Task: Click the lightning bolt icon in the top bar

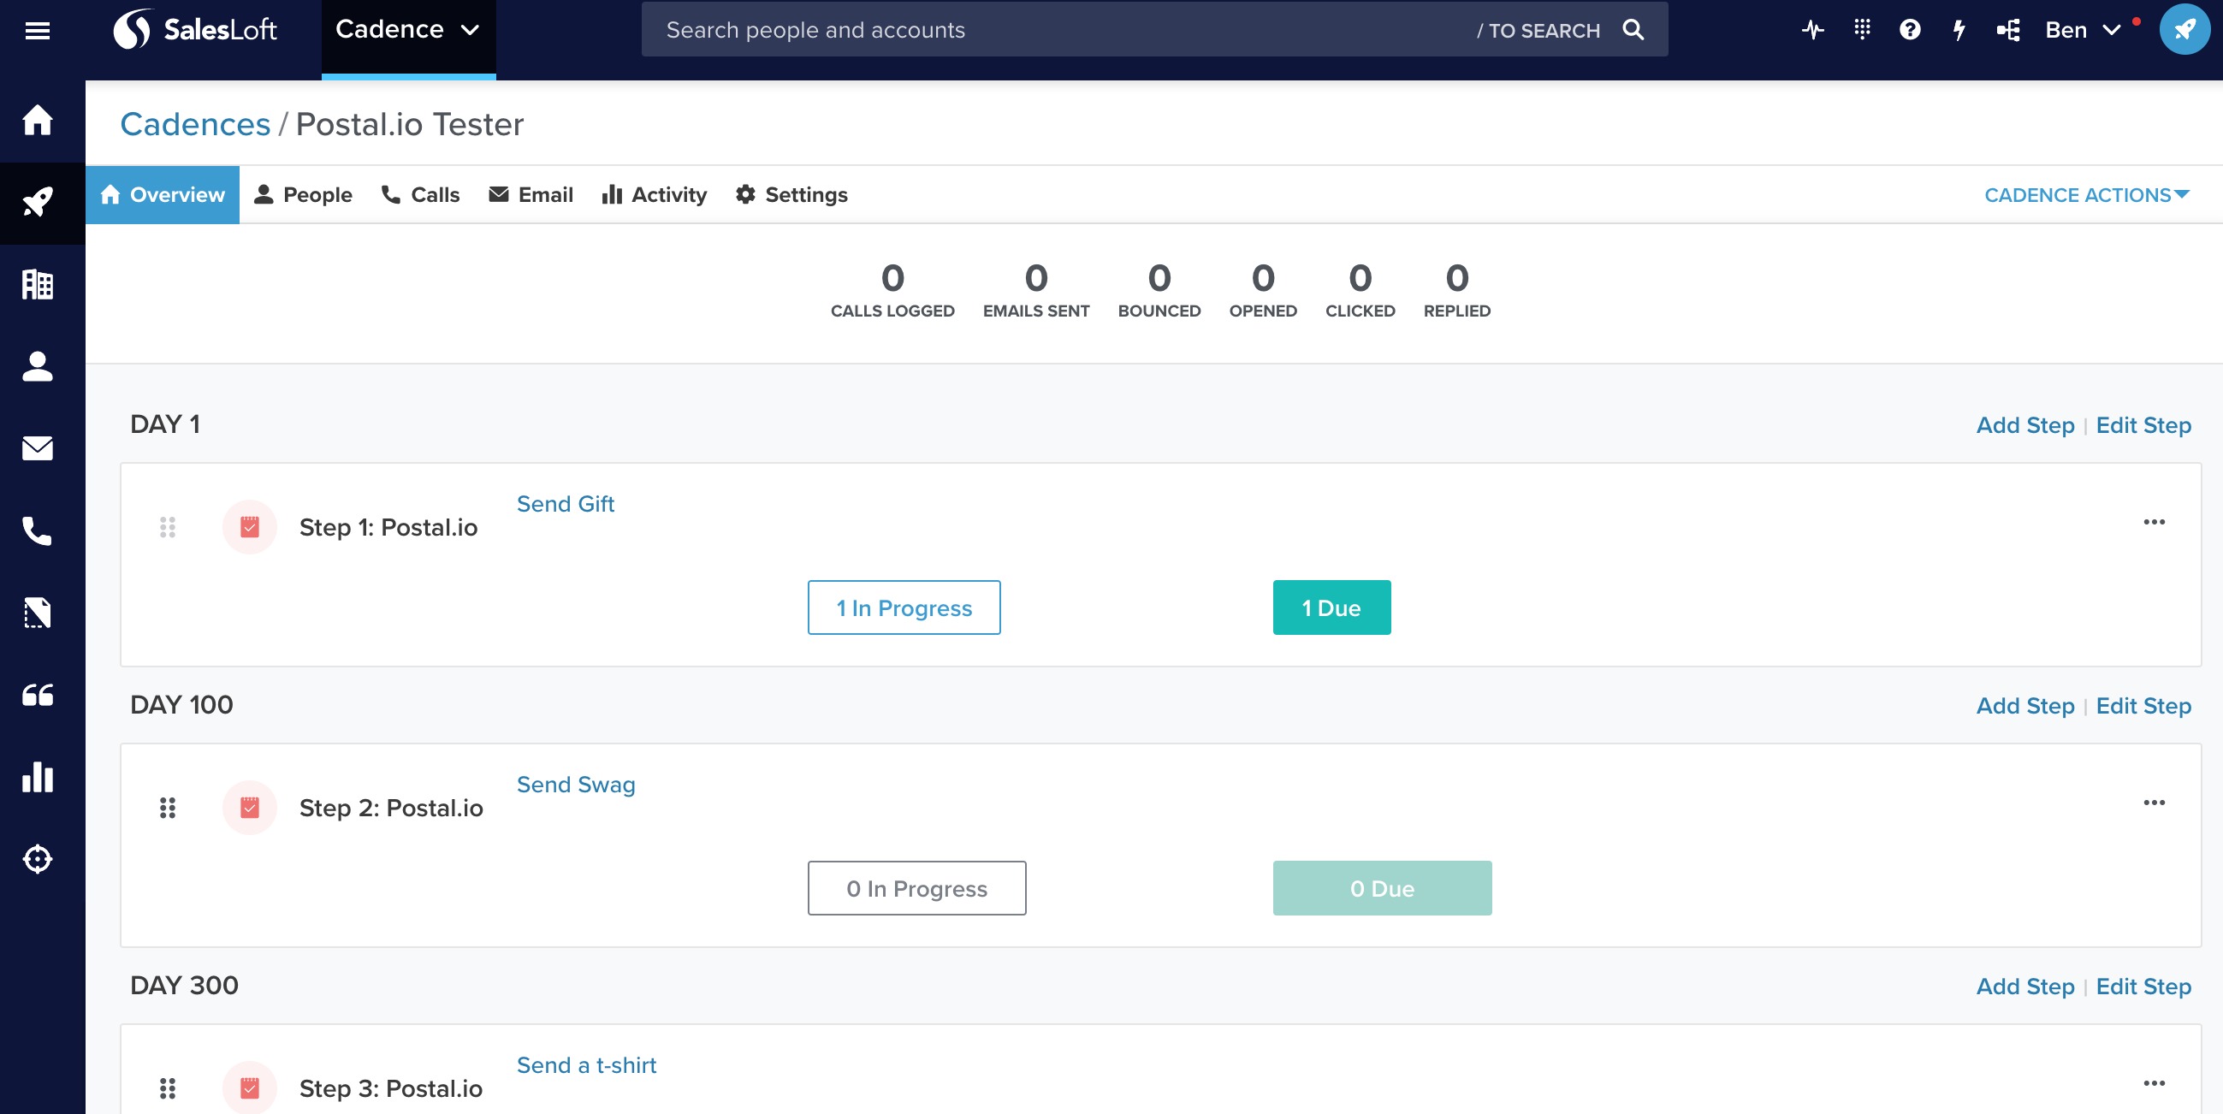Action: (x=1958, y=30)
